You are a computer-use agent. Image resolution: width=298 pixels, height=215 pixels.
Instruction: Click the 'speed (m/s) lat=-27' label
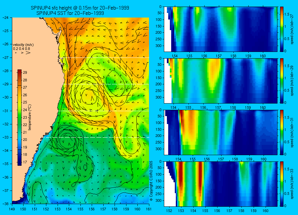(292, 29)
